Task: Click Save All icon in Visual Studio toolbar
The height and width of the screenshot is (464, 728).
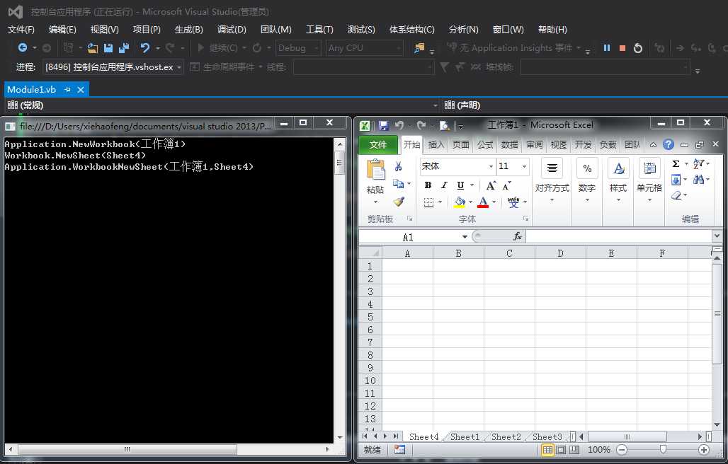Action: (123, 48)
